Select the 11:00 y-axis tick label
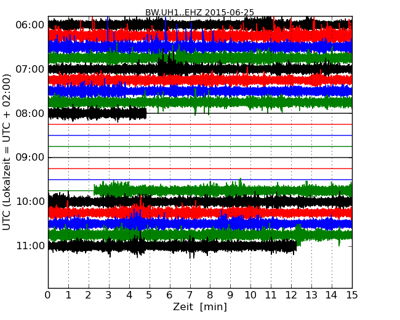This screenshot has height=320, width=400. tap(30, 246)
